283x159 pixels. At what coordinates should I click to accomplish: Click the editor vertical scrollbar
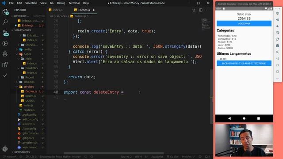coord(211,96)
